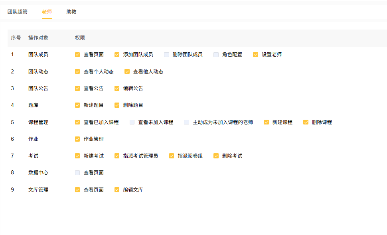Open the 助教 tab
Viewport: 387px width, 235px height.
(x=71, y=12)
